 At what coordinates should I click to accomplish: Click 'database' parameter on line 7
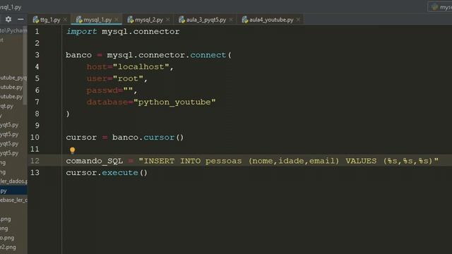click(x=107, y=102)
